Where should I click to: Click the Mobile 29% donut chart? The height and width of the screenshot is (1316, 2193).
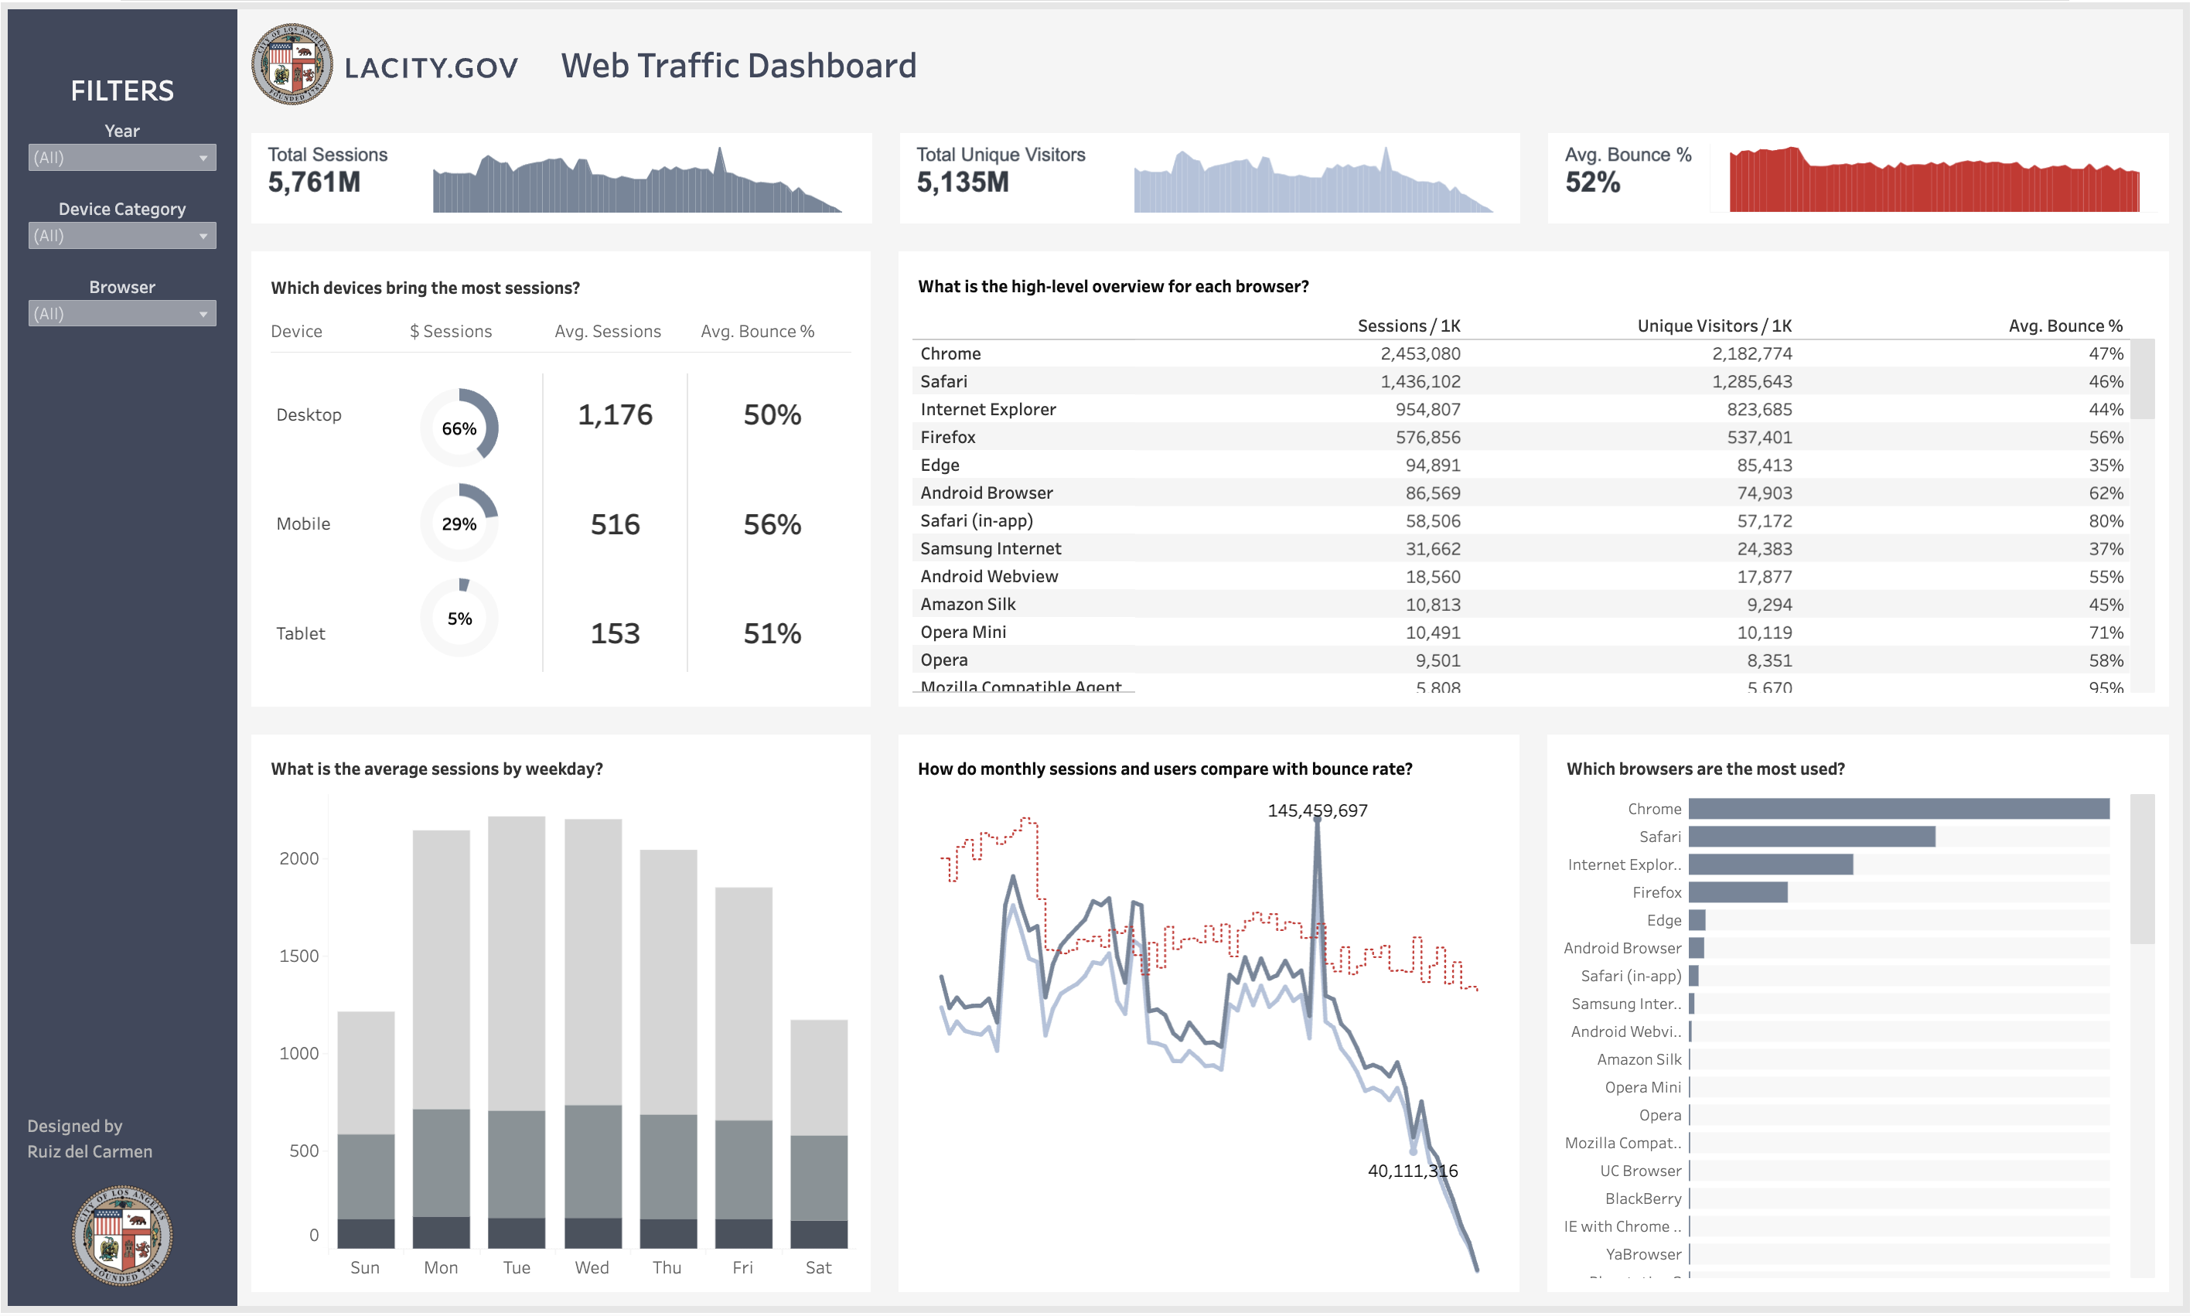pos(459,523)
